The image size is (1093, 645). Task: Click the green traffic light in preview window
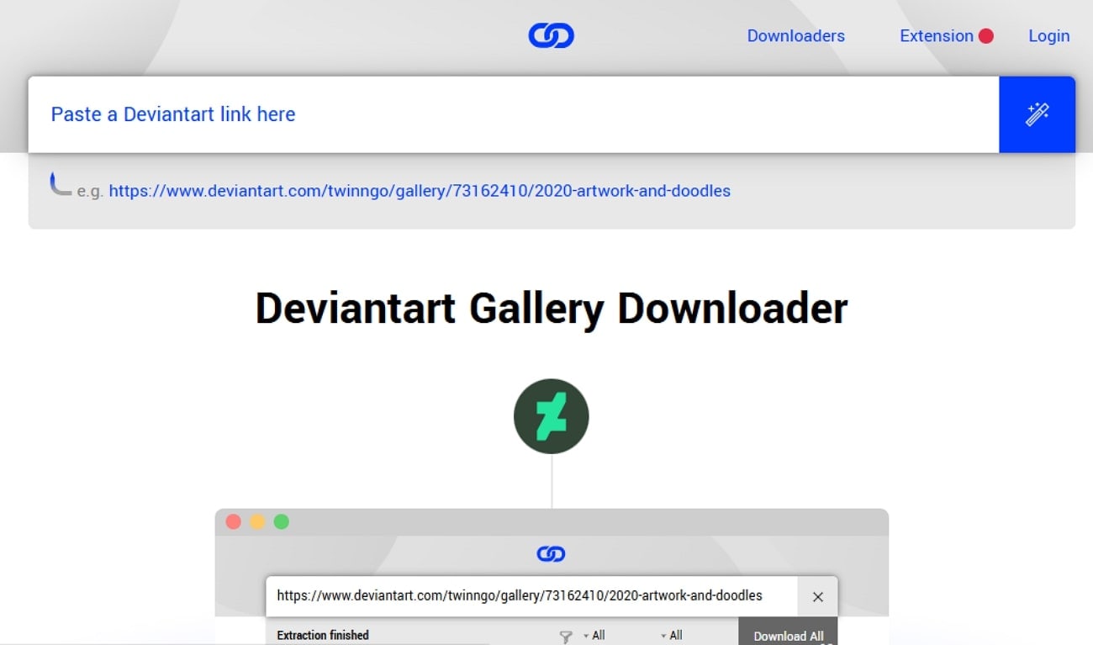pyautogui.click(x=281, y=521)
